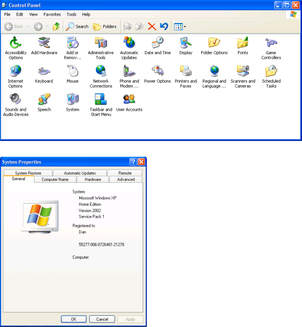
Task: Minimize the Control Panel window
Action: coord(278,5)
